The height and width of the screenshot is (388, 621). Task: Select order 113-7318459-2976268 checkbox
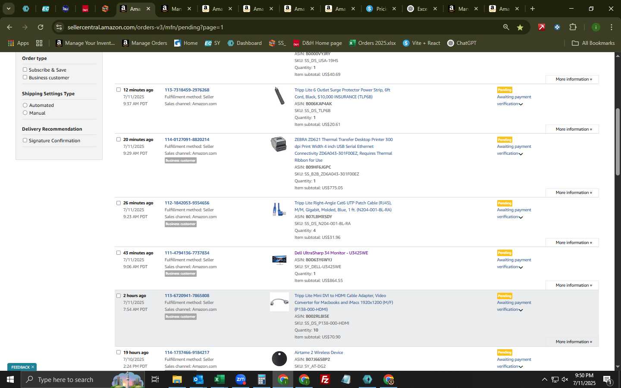(119, 90)
